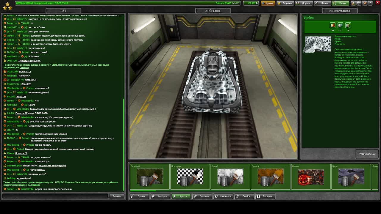Open the Корпуса category
381x214 pixels.
[x=160, y=196]
